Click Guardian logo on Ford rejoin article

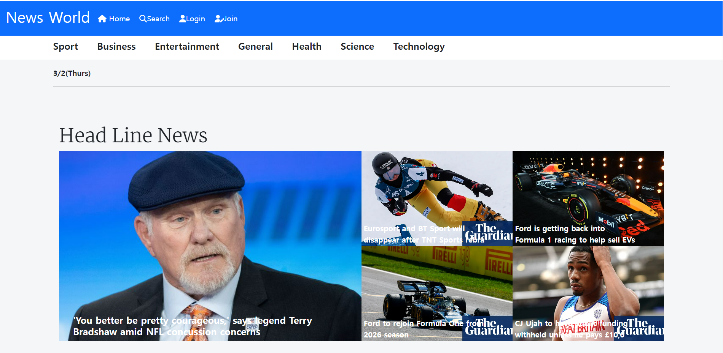[487, 328]
